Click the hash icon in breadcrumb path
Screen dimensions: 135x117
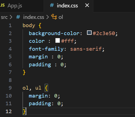(18, 17)
